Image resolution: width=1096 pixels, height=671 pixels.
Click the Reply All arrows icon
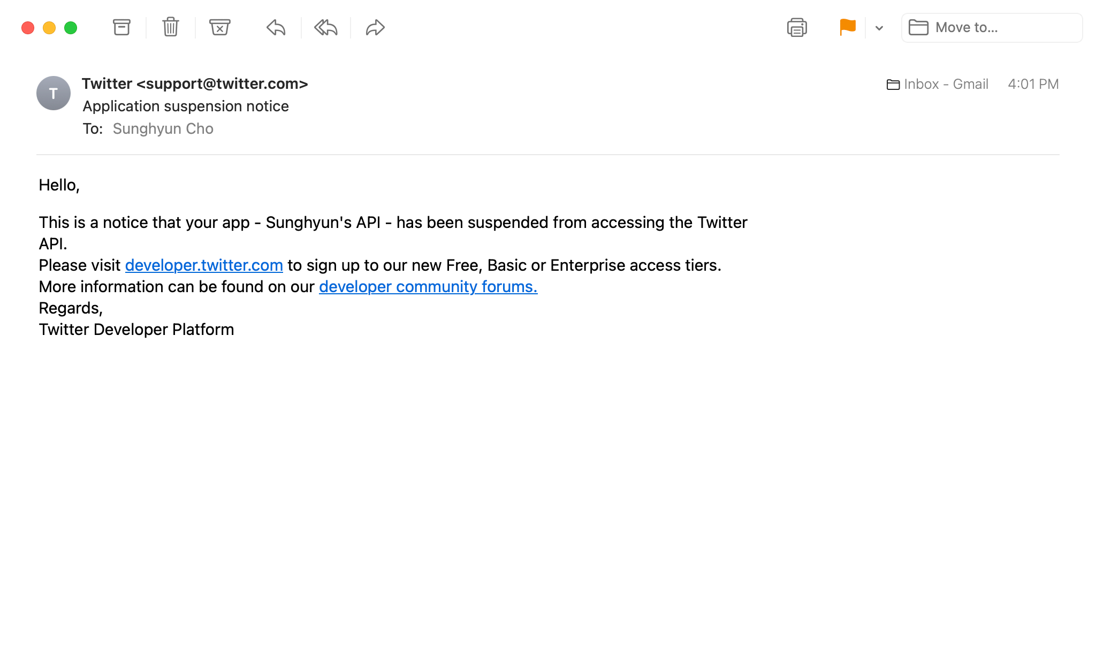[325, 27]
